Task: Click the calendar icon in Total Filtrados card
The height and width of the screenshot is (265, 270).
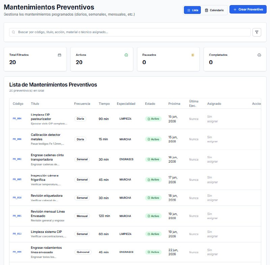Action: tap(60, 55)
